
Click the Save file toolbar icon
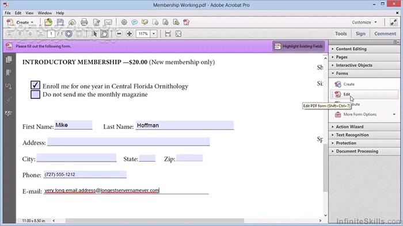60,22
